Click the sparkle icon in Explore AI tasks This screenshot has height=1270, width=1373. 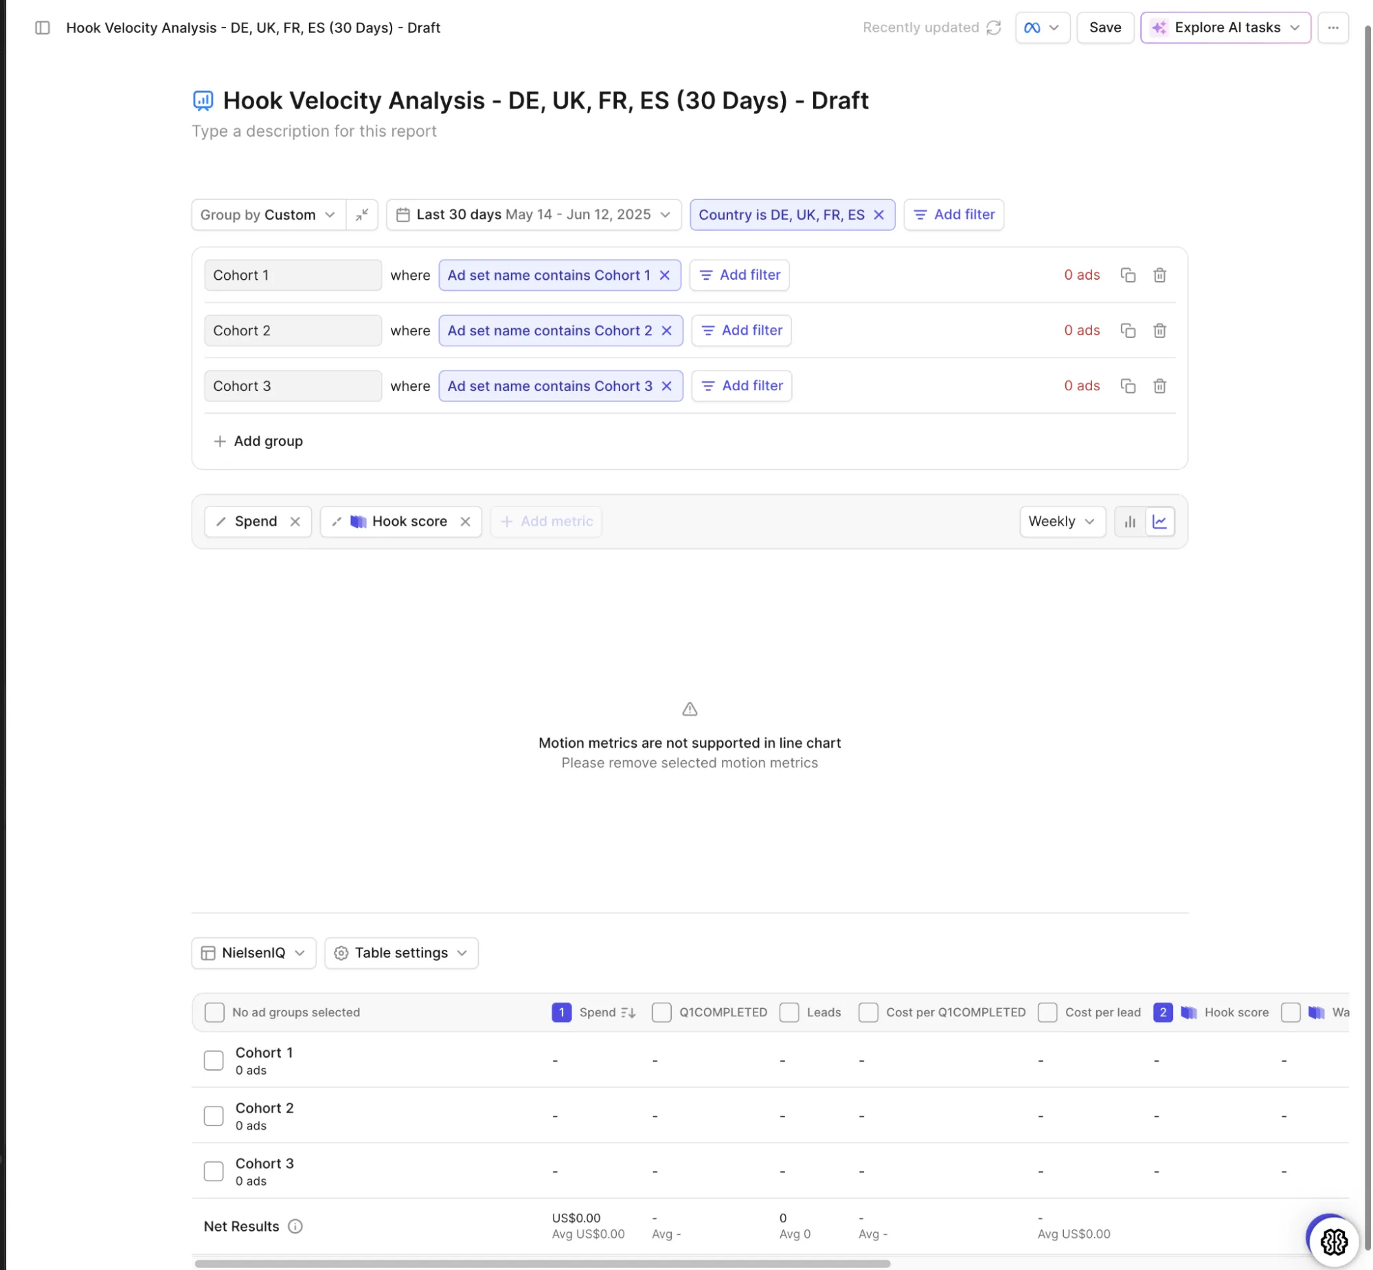(x=1159, y=27)
